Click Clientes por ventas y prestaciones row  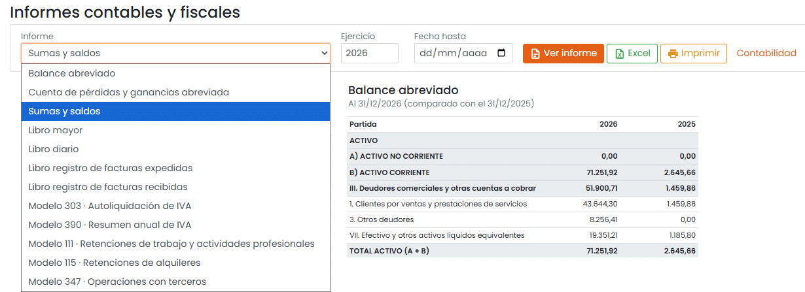[x=522, y=204]
